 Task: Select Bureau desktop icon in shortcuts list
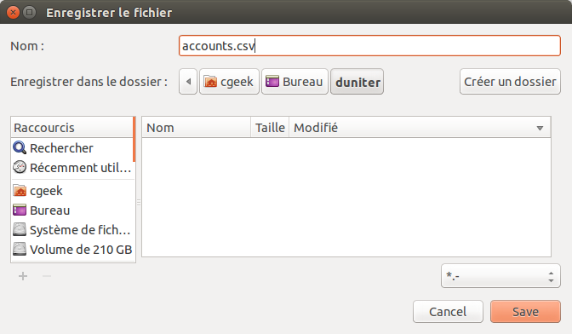pos(20,210)
